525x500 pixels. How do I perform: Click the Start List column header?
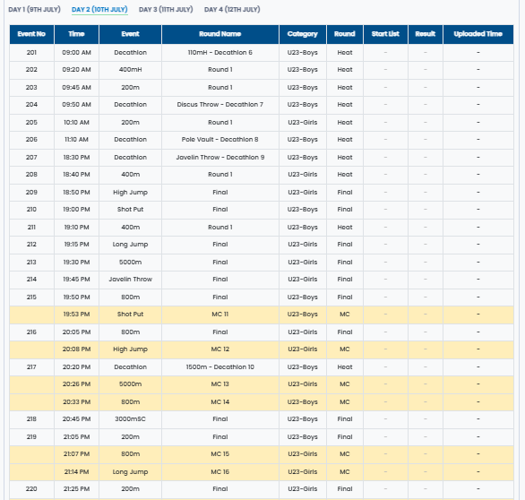pos(385,34)
